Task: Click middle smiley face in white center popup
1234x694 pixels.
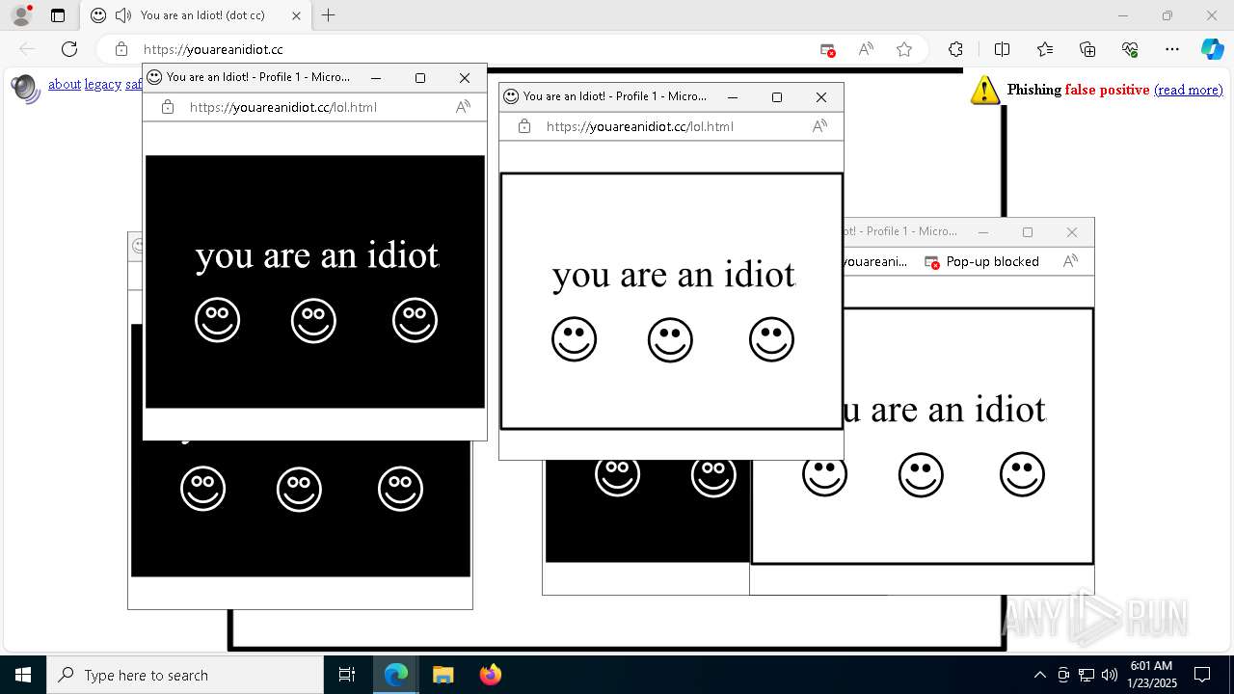Action: (670, 339)
